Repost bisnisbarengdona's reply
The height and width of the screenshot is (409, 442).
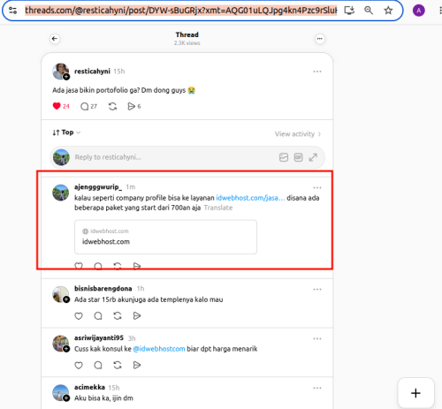point(118,316)
